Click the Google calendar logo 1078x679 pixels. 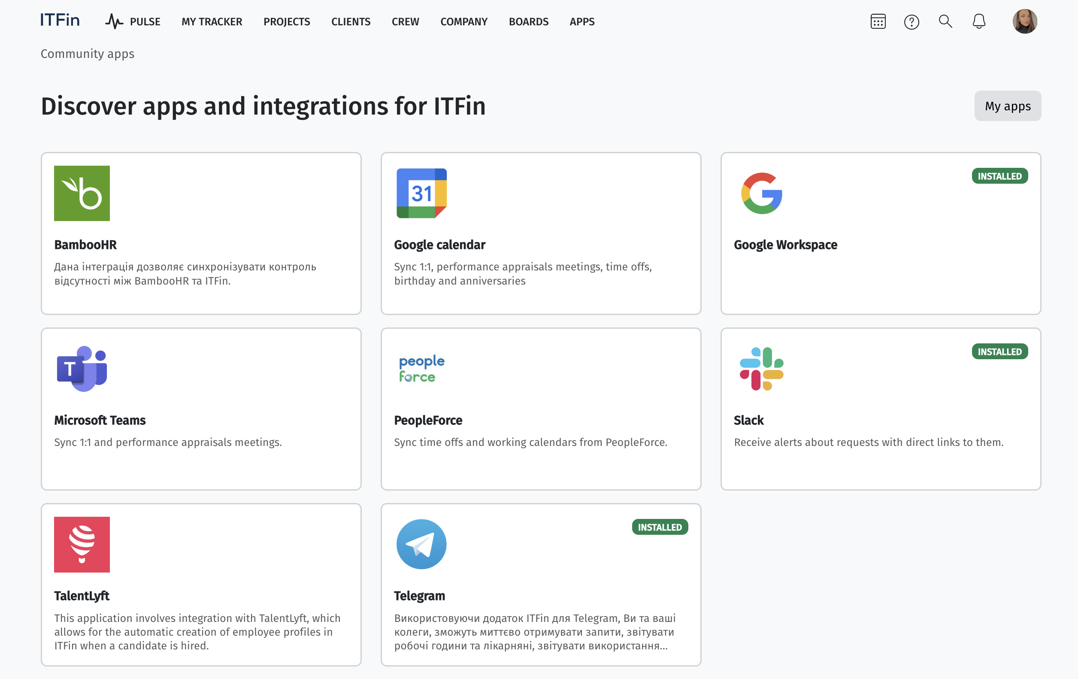(x=422, y=194)
